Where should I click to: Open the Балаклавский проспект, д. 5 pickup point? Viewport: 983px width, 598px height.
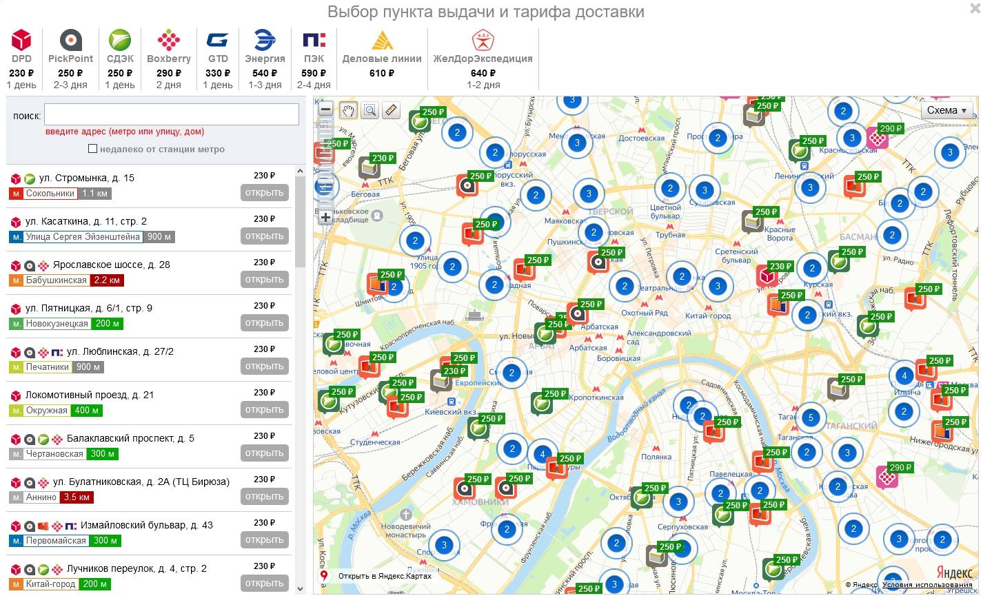[x=265, y=453]
